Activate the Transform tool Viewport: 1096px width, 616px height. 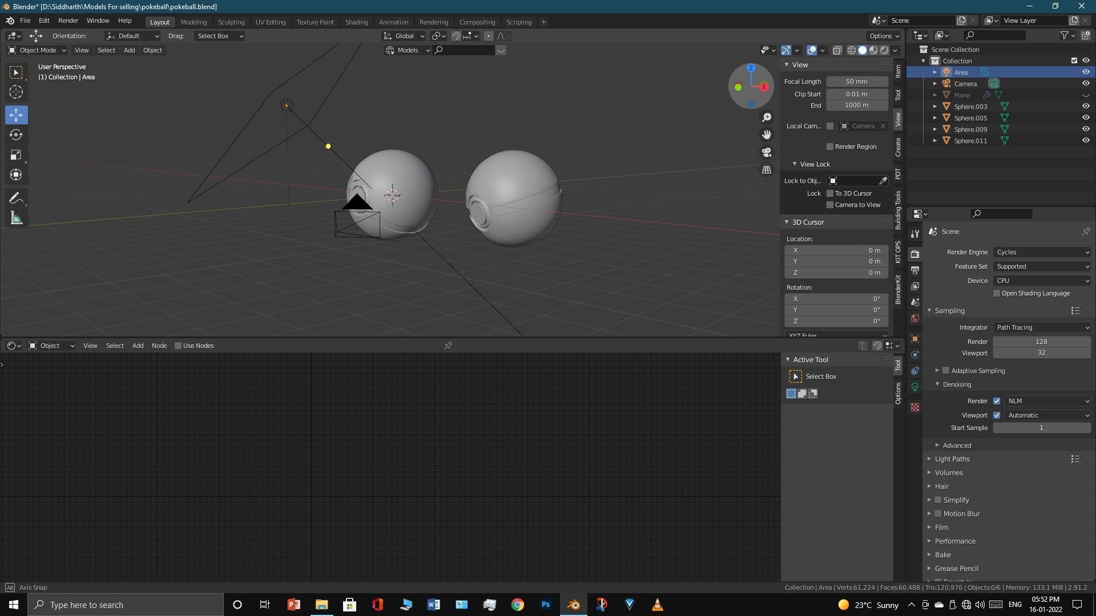[x=16, y=175]
